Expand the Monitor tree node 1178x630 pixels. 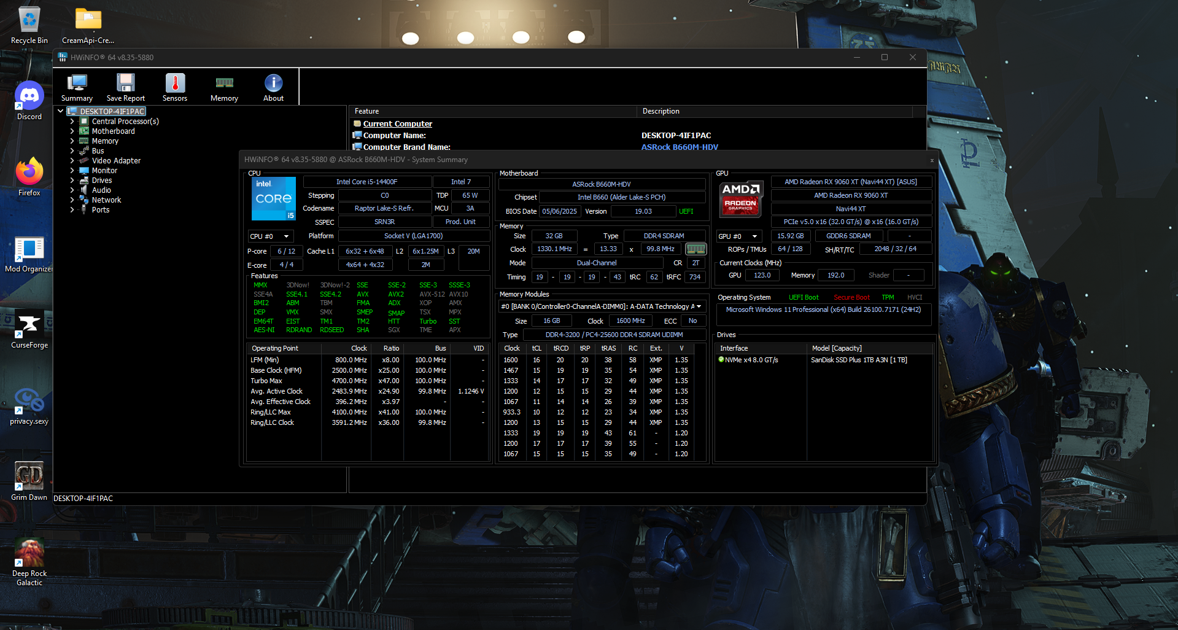tap(72, 170)
